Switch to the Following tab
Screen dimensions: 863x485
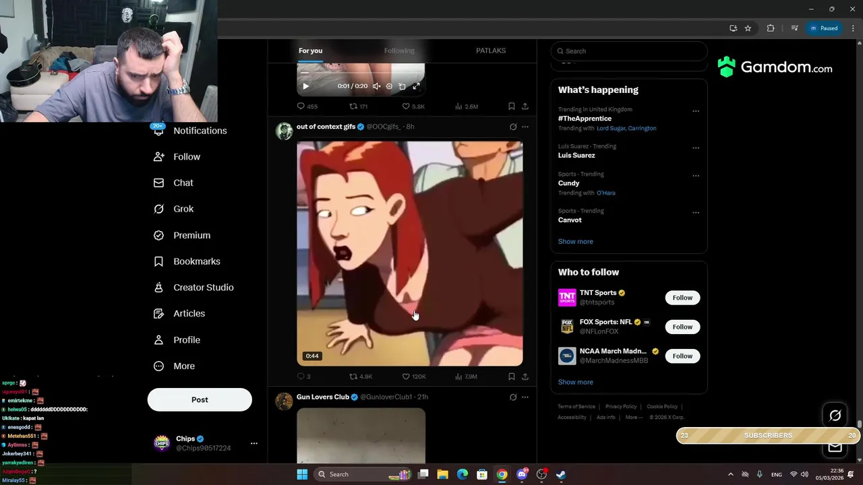[x=399, y=51]
